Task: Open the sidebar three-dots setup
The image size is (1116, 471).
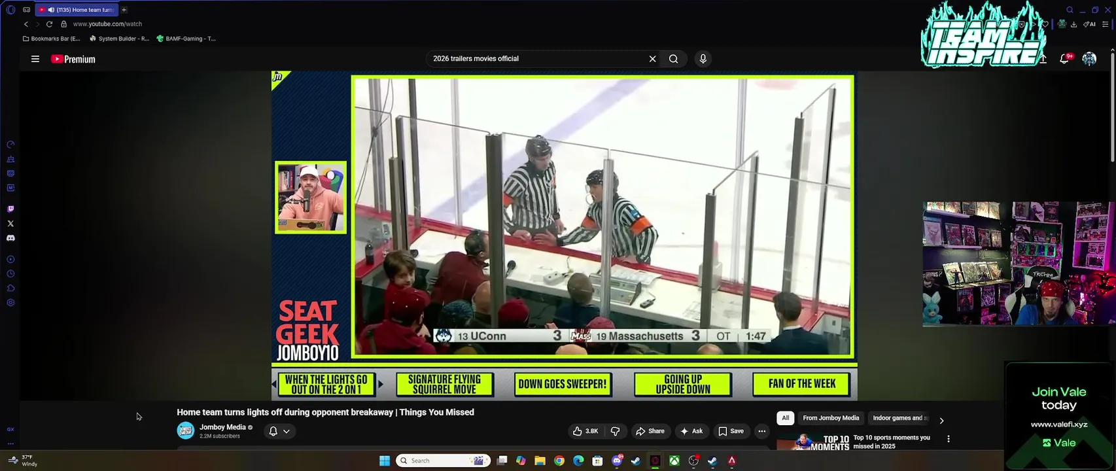Action: coord(10,444)
